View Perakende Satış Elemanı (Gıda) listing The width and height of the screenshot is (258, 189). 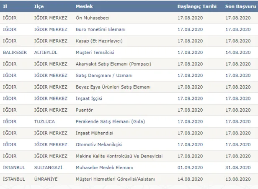[x=106, y=121]
